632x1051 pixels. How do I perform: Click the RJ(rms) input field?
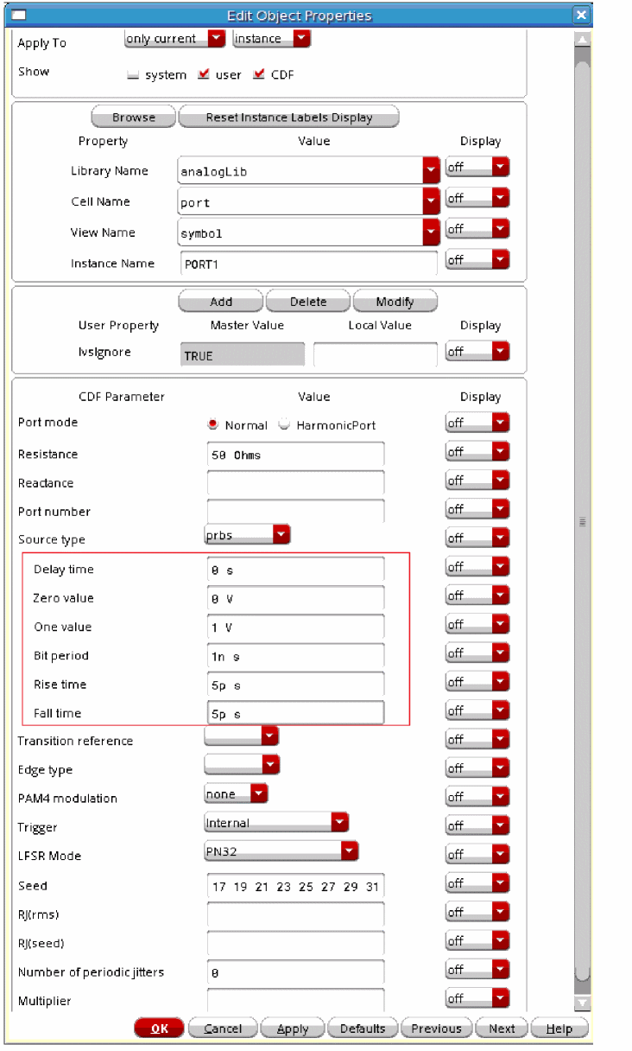click(295, 914)
